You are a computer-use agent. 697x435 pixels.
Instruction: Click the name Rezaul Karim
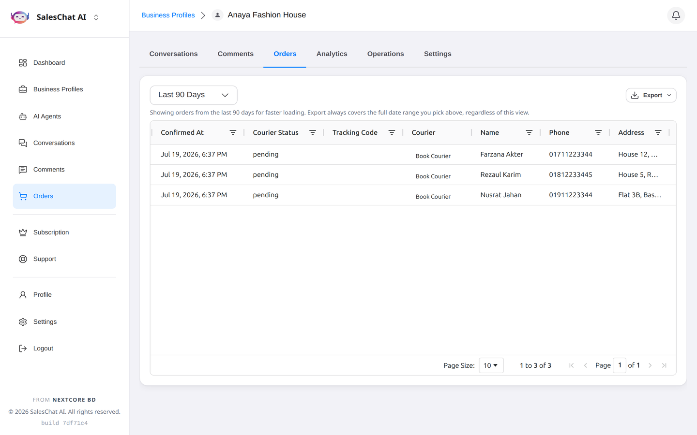click(500, 174)
